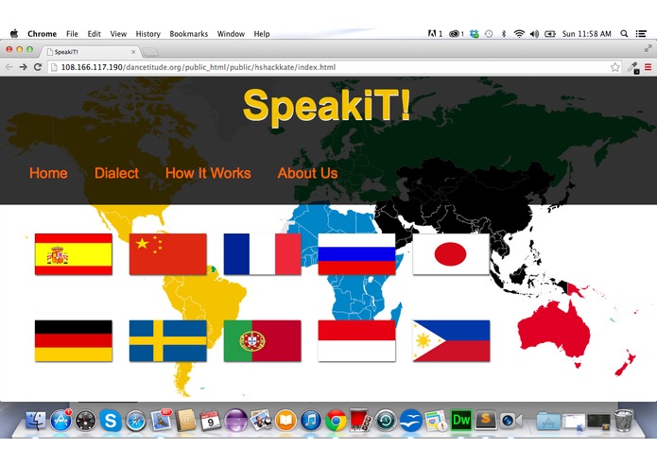
Task: Open the Trash in the dock
Action: (624, 420)
